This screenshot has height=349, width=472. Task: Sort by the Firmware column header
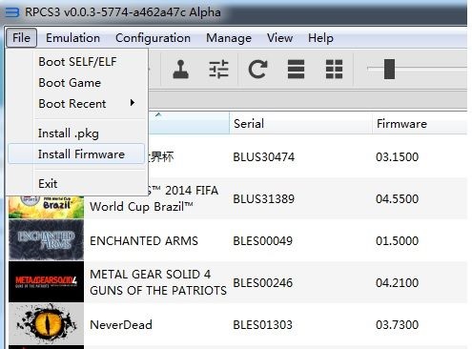(x=420, y=123)
